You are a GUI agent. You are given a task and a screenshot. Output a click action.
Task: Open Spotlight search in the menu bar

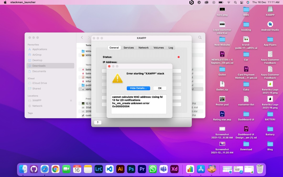click(235, 2)
